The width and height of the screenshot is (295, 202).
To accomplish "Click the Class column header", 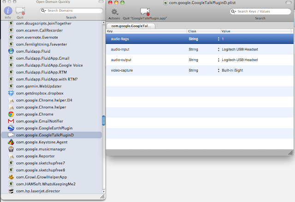I will point(204,31).
